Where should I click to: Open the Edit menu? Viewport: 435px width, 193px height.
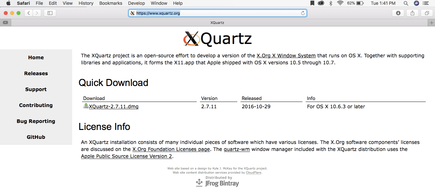pyautogui.click(x=53, y=3)
